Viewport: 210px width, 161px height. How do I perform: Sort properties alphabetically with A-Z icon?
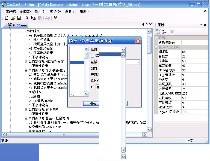(164, 32)
